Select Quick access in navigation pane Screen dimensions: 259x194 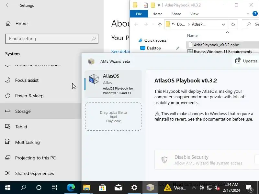(152, 40)
